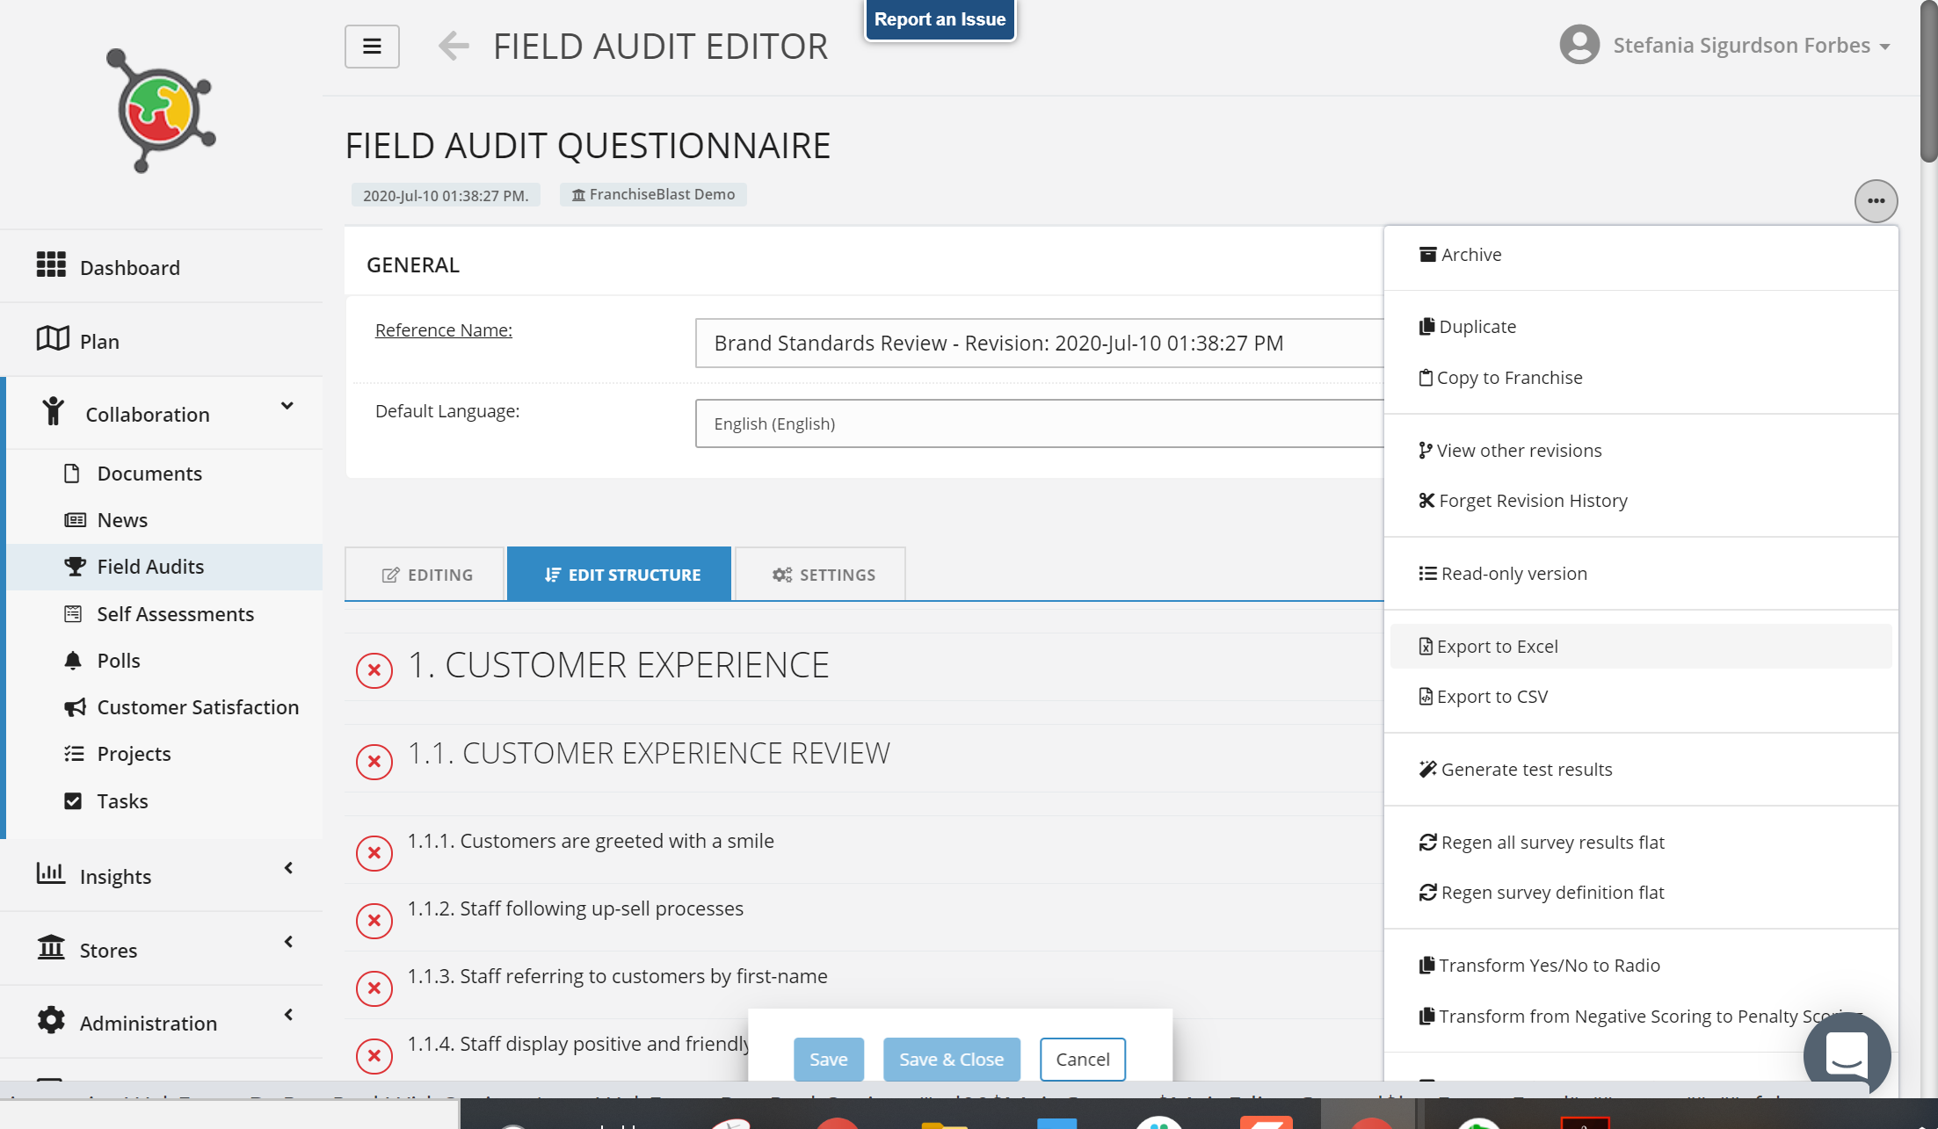Image resolution: width=1938 pixels, height=1129 pixels.
Task: Remove section 1. Customer Experience with red X
Action: tap(374, 670)
